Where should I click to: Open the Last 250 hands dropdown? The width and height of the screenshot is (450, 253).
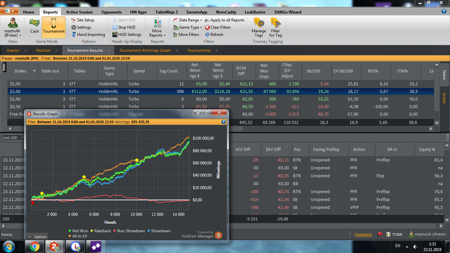coord(12,138)
